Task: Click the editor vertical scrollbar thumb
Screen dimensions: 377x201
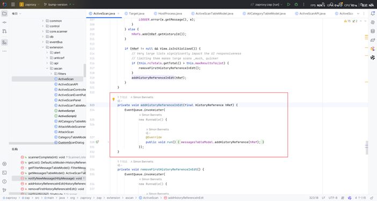Action: pos(367,147)
